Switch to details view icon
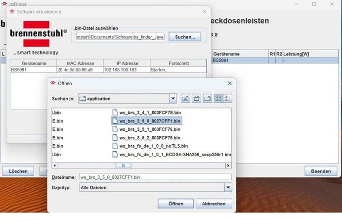 [x=227, y=99]
